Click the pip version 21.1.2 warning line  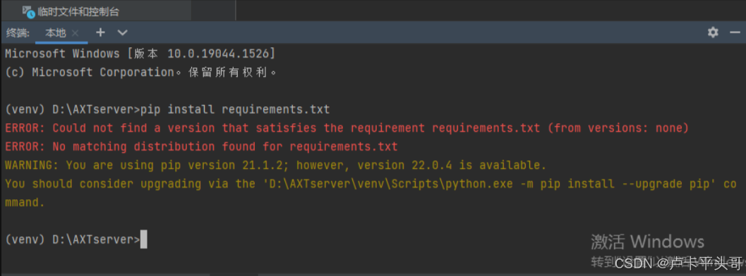pyautogui.click(x=275, y=165)
